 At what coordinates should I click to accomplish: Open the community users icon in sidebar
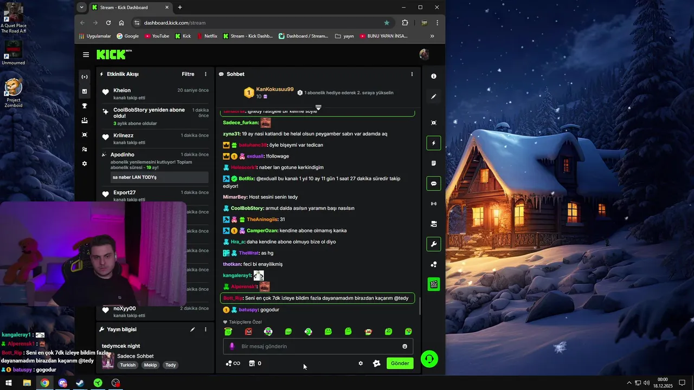(85, 149)
